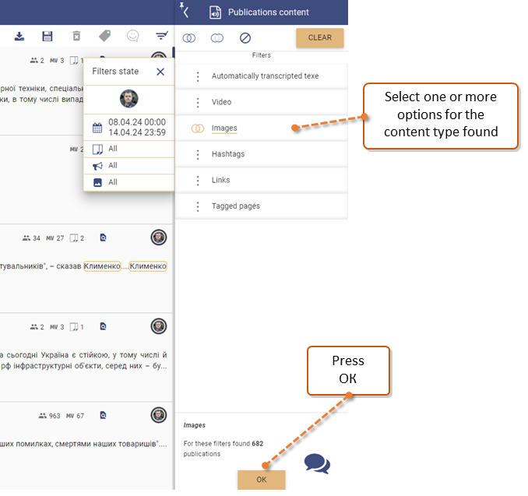
Task: Click the profile avatar in Filters state
Action: coord(129,99)
